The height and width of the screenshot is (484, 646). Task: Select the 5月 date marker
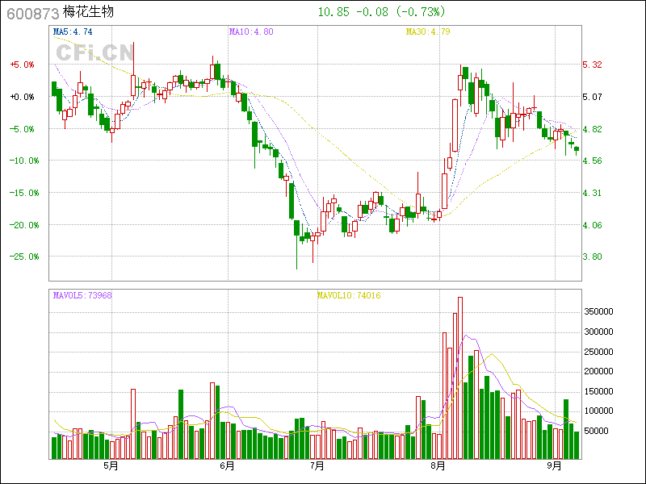tap(110, 466)
